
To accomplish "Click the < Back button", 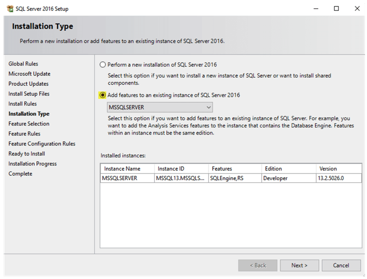I will pos(258,265).
